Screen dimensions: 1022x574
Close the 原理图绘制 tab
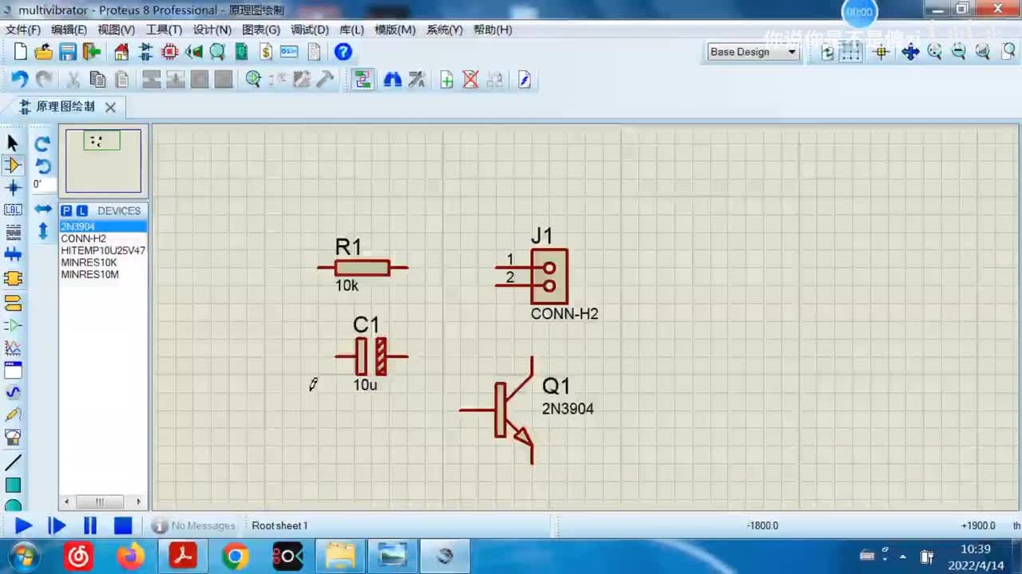coord(110,107)
